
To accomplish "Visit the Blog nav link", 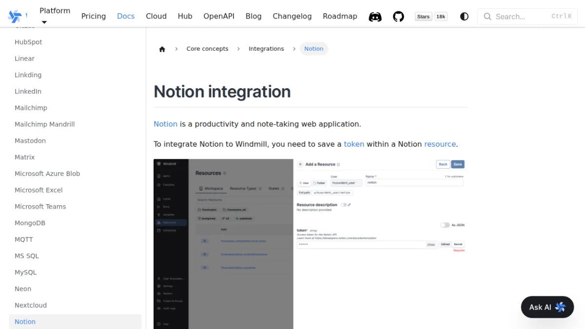I will [253, 16].
